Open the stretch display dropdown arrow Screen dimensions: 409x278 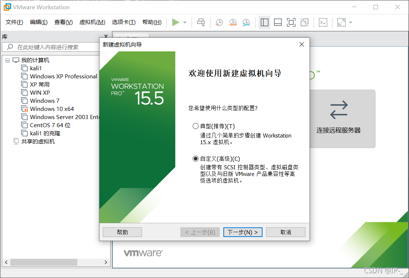[351, 23]
